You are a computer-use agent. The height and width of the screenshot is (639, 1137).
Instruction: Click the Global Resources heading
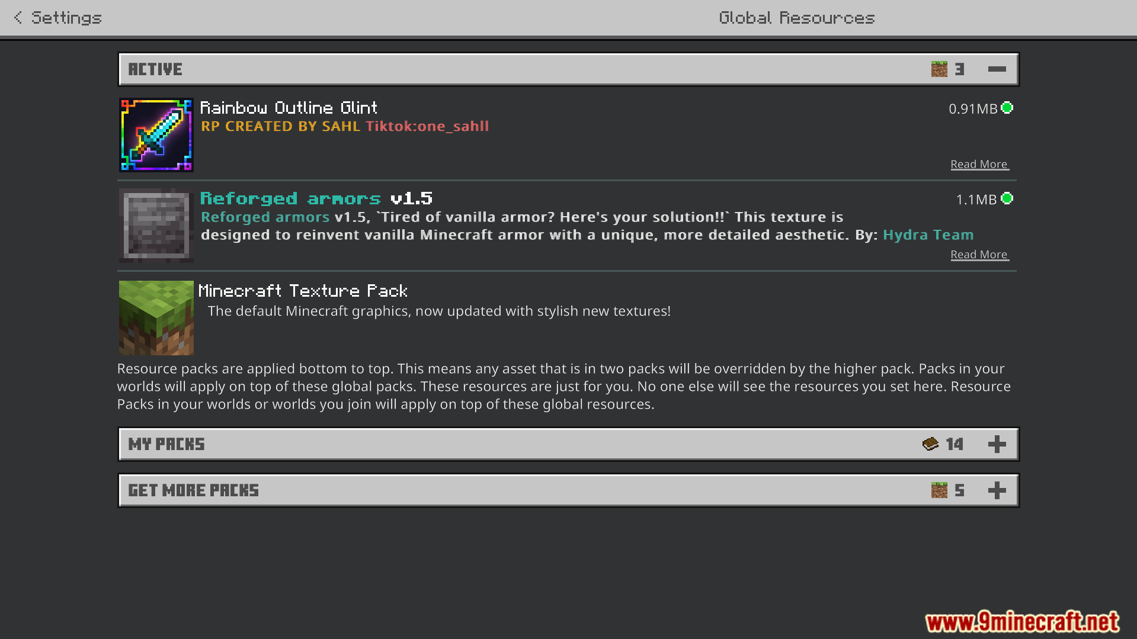pyautogui.click(x=797, y=18)
